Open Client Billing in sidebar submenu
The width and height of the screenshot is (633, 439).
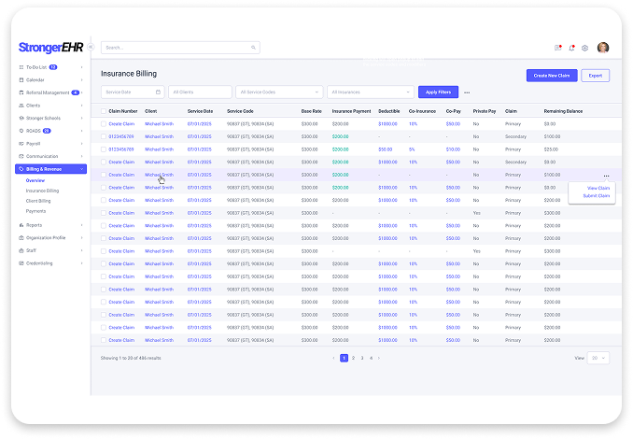pos(38,201)
